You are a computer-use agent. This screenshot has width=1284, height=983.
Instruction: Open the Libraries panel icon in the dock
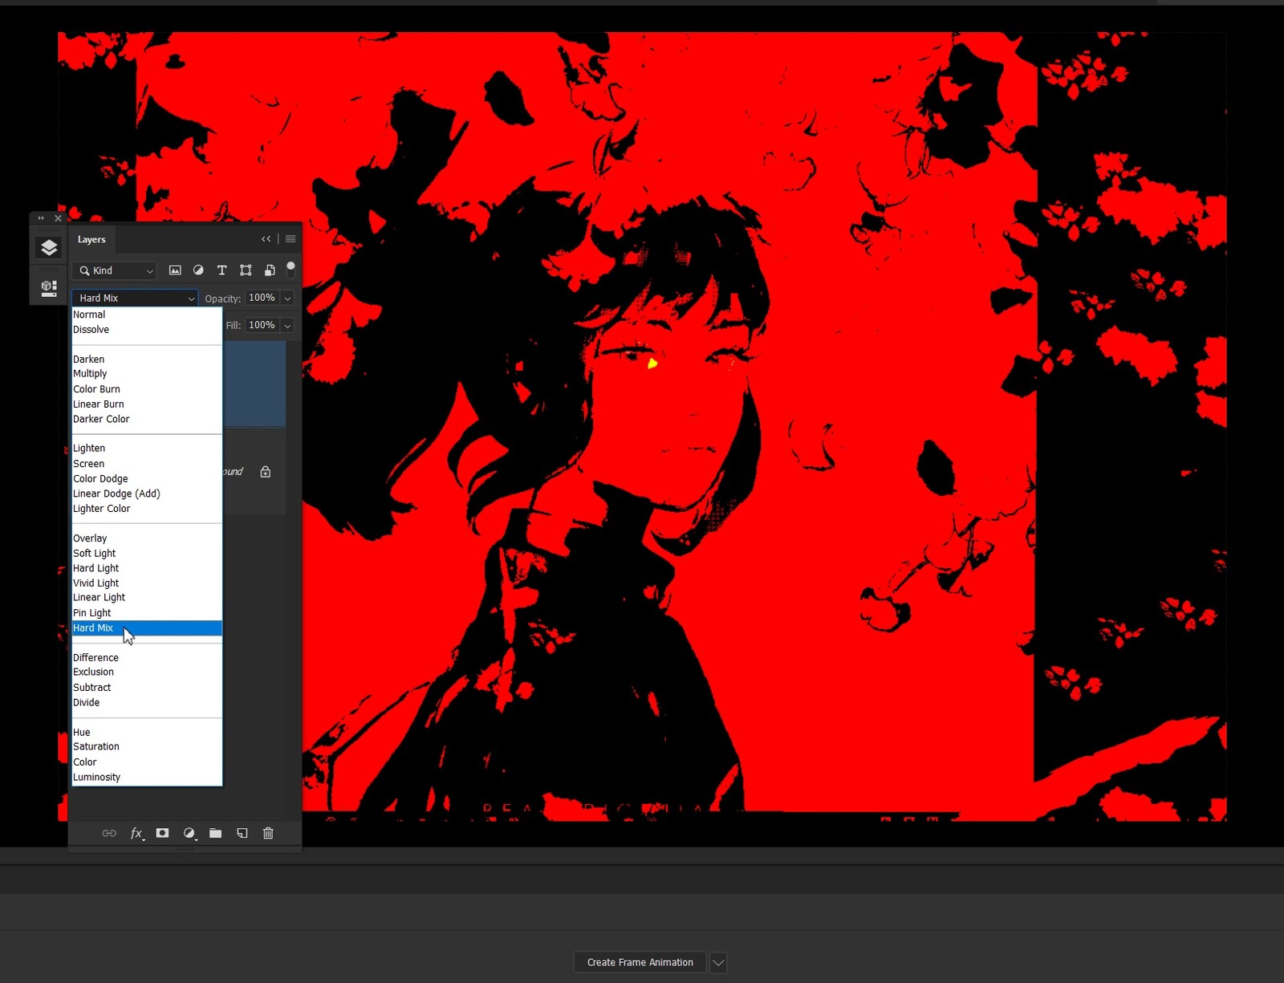click(x=49, y=288)
